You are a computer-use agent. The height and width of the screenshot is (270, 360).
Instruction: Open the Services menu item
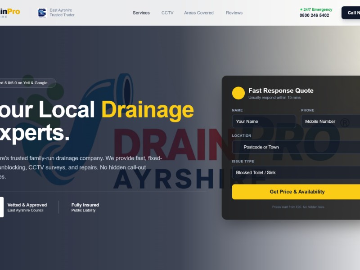[x=141, y=13]
